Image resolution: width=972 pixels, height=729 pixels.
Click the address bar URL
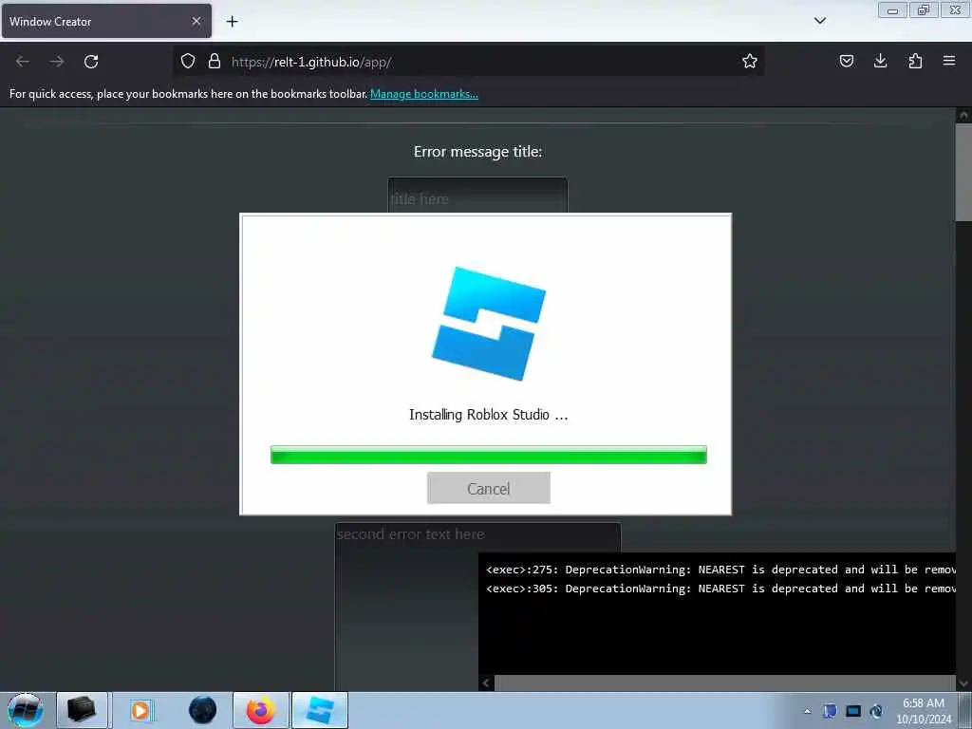click(311, 62)
